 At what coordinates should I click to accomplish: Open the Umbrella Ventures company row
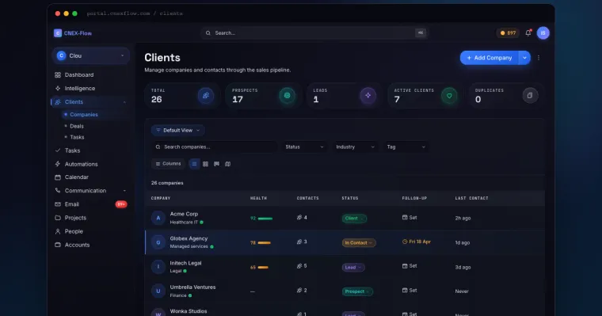345,291
